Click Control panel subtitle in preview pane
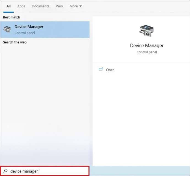Viewport: 190px width, 176px height. (147, 52)
